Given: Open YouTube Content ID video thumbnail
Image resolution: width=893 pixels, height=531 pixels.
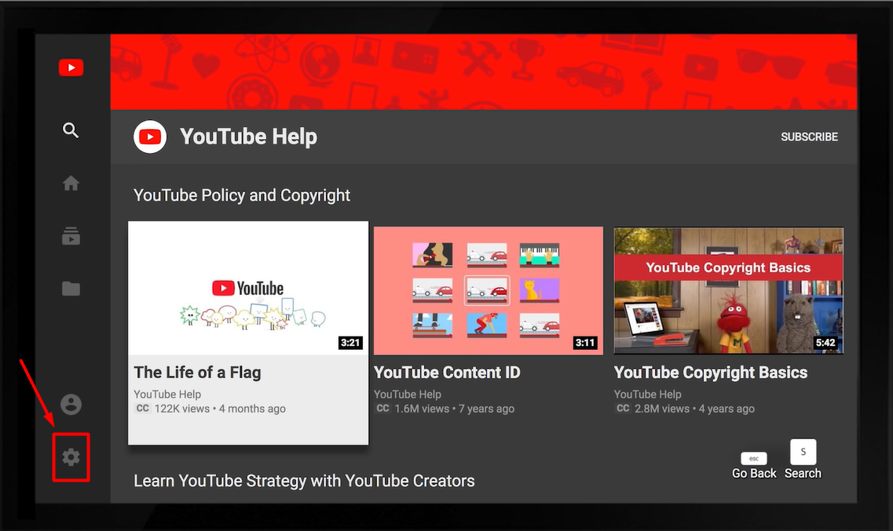Looking at the screenshot, I should coord(489,290).
